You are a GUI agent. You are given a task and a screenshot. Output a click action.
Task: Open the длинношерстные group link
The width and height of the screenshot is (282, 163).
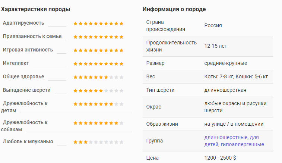226,137
